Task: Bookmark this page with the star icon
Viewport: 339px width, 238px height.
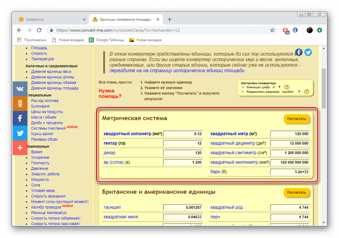Action: (x=272, y=30)
